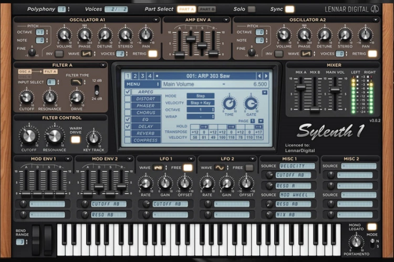Viewport: 394px width, 262px height.
Task: Click the Oscillator A2 Volume knob
Action: [x=284, y=35]
